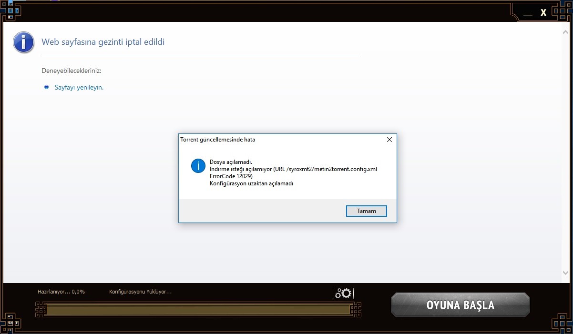This screenshot has height=334, width=573.
Task: Click the download progress bar
Action: (x=198, y=310)
